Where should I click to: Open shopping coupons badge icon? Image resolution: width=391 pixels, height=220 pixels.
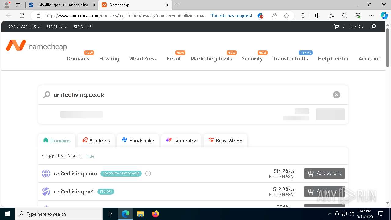coord(260,16)
